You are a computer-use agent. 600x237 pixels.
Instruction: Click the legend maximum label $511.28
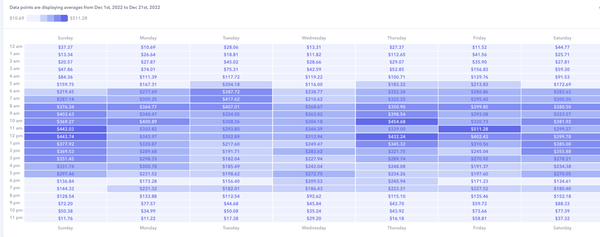78,18
